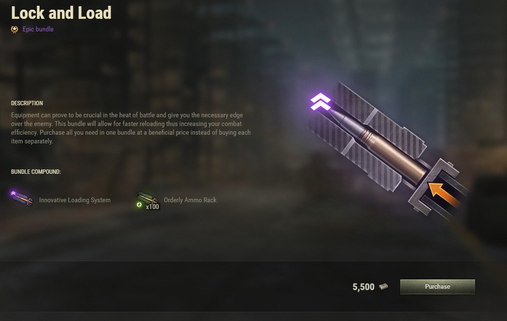Viewport: 507px width, 321px height.
Task: Click the bonds currency icon beside 5,500
Action: [383, 286]
